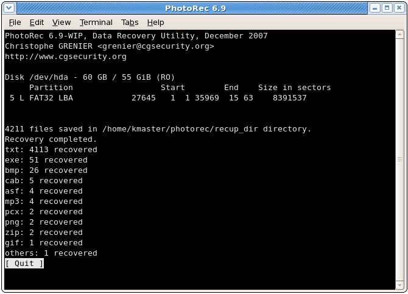Open the Tabs menu
Screen dimensions: 408x294
click(130, 23)
